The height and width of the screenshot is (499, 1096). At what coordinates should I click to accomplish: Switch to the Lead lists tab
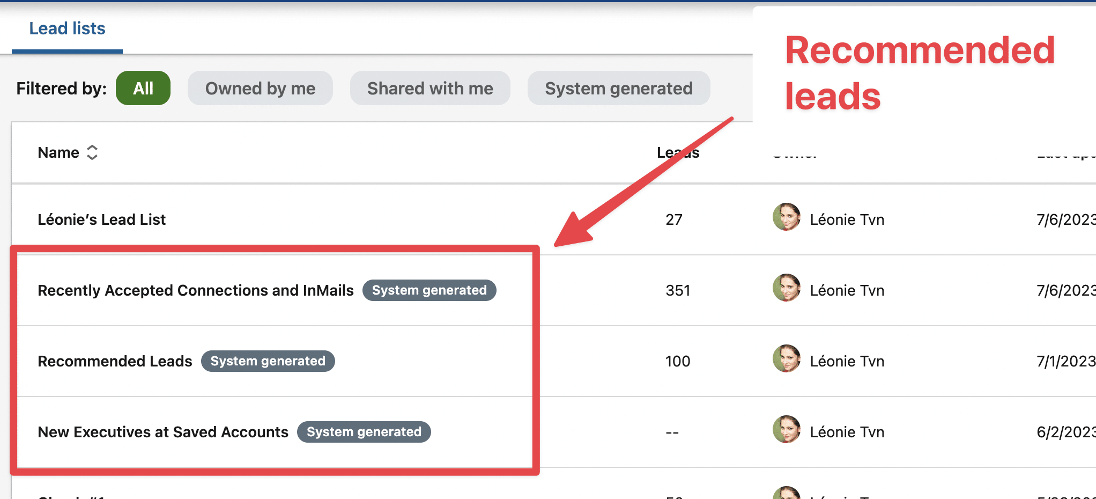[67, 28]
